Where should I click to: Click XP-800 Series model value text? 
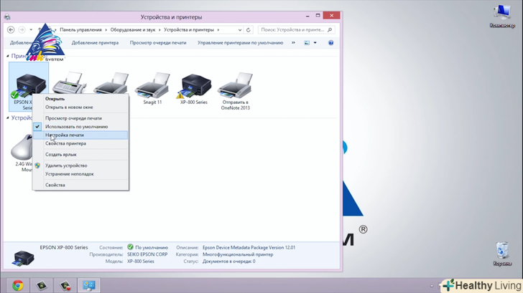[140, 261]
